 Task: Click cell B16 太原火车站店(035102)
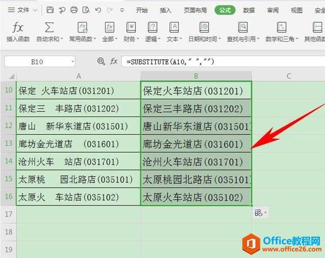(196, 197)
